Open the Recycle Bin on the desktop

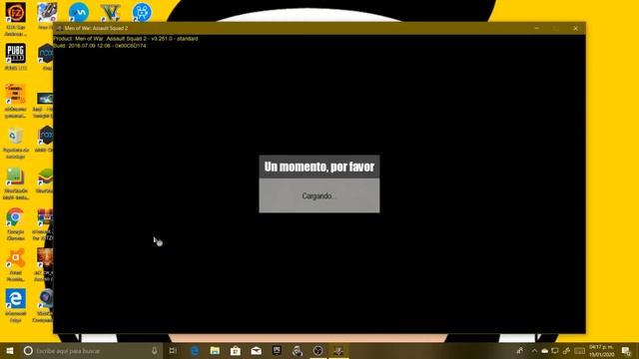point(16,136)
